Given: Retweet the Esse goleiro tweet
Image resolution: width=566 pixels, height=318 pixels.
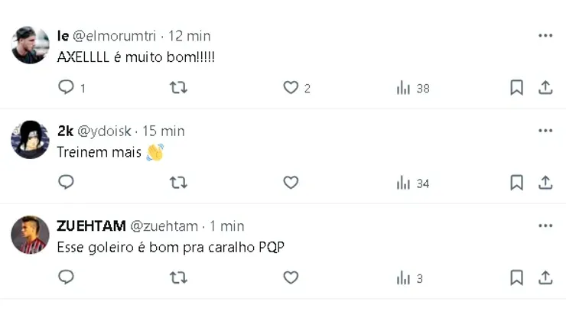Looking at the screenshot, I should [x=178, y=277].
